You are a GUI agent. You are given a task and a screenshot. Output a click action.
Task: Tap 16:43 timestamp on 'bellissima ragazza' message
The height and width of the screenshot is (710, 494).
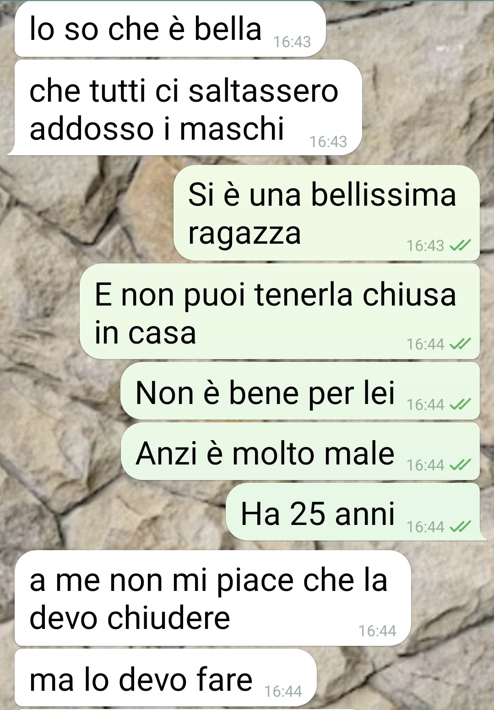coord(425,246)
